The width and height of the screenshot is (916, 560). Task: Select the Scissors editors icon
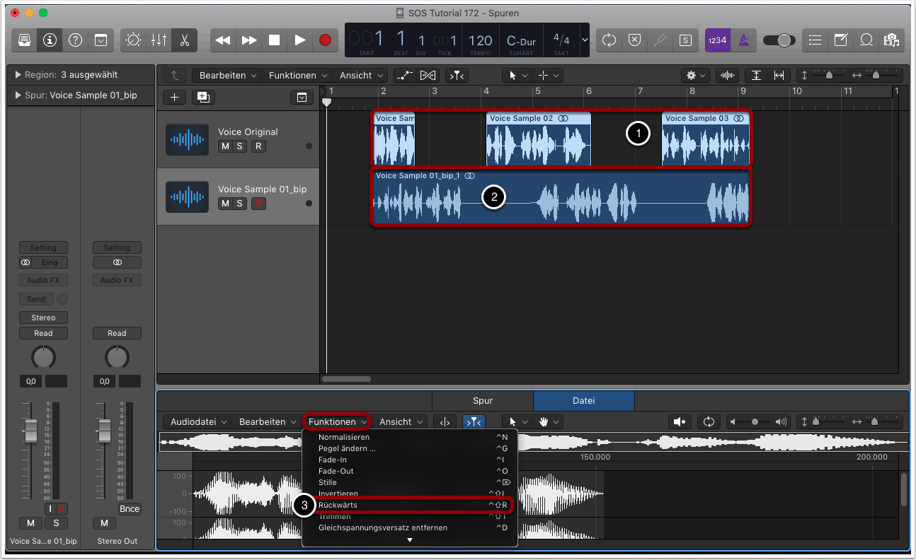[184, 40]
